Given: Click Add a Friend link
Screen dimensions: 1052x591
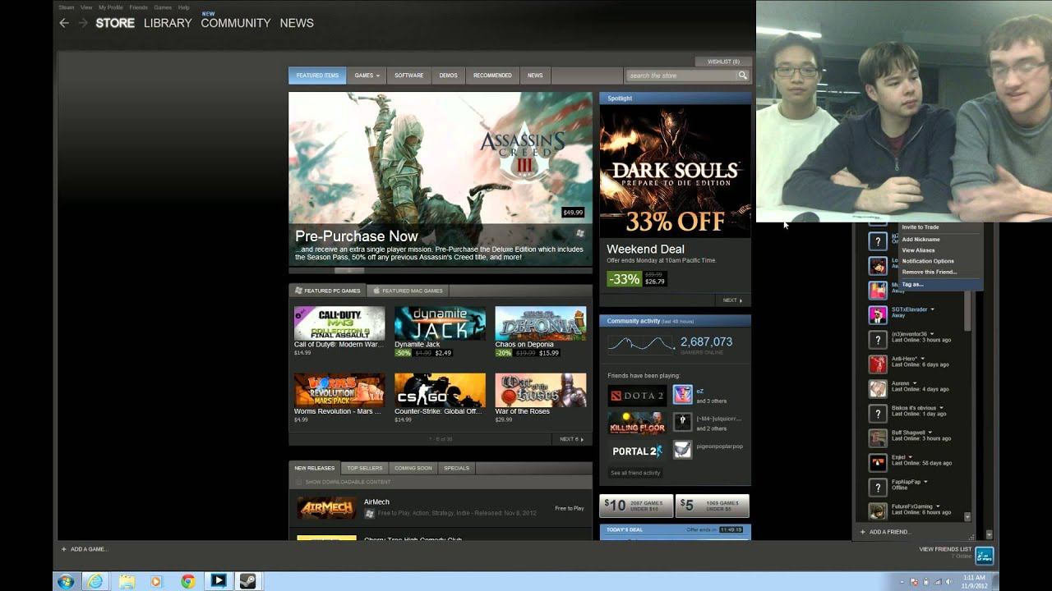Looking at the screenshot, I should point(885,532).
